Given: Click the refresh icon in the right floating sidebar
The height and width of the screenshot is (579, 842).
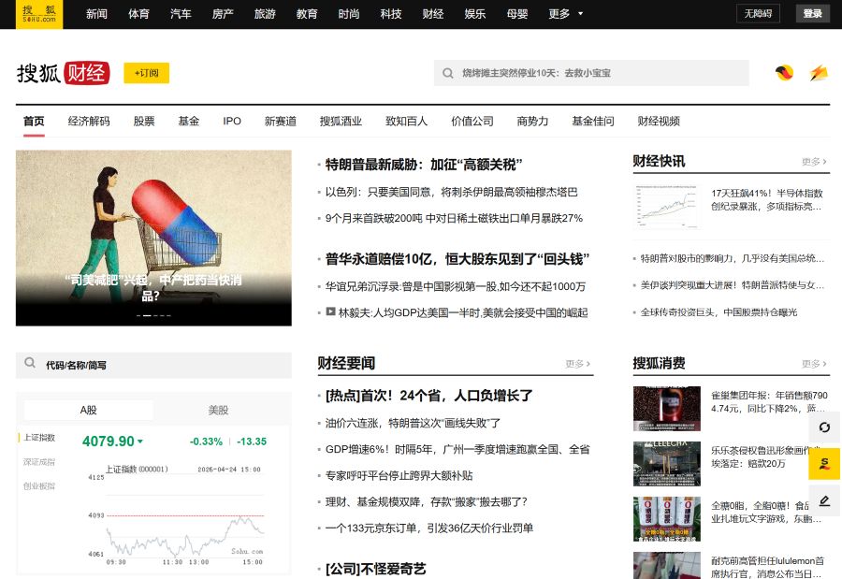Looking at the screenshot, I should click(x=824, y=427).
